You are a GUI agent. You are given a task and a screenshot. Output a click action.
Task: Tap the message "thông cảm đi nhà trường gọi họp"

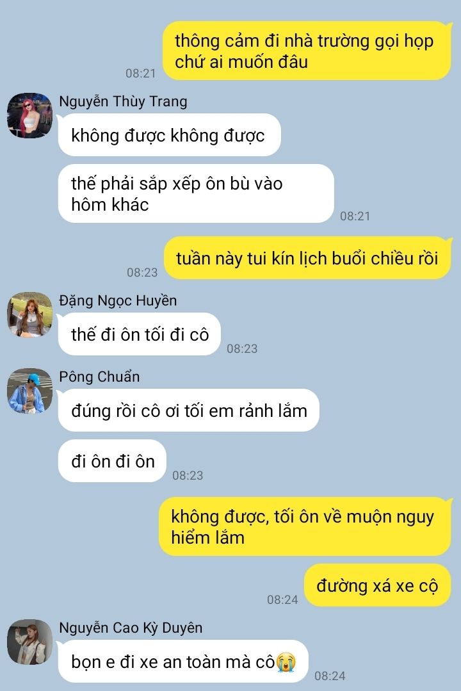point(307,51)
